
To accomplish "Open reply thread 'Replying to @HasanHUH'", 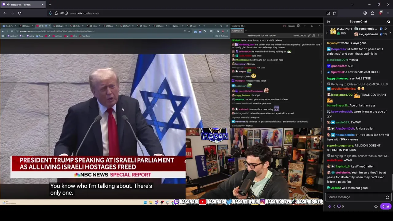I will (x=358, y=84).
